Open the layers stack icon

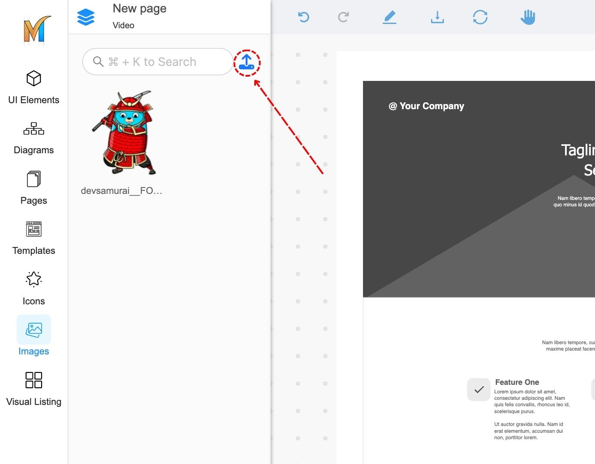pos(86,17)
